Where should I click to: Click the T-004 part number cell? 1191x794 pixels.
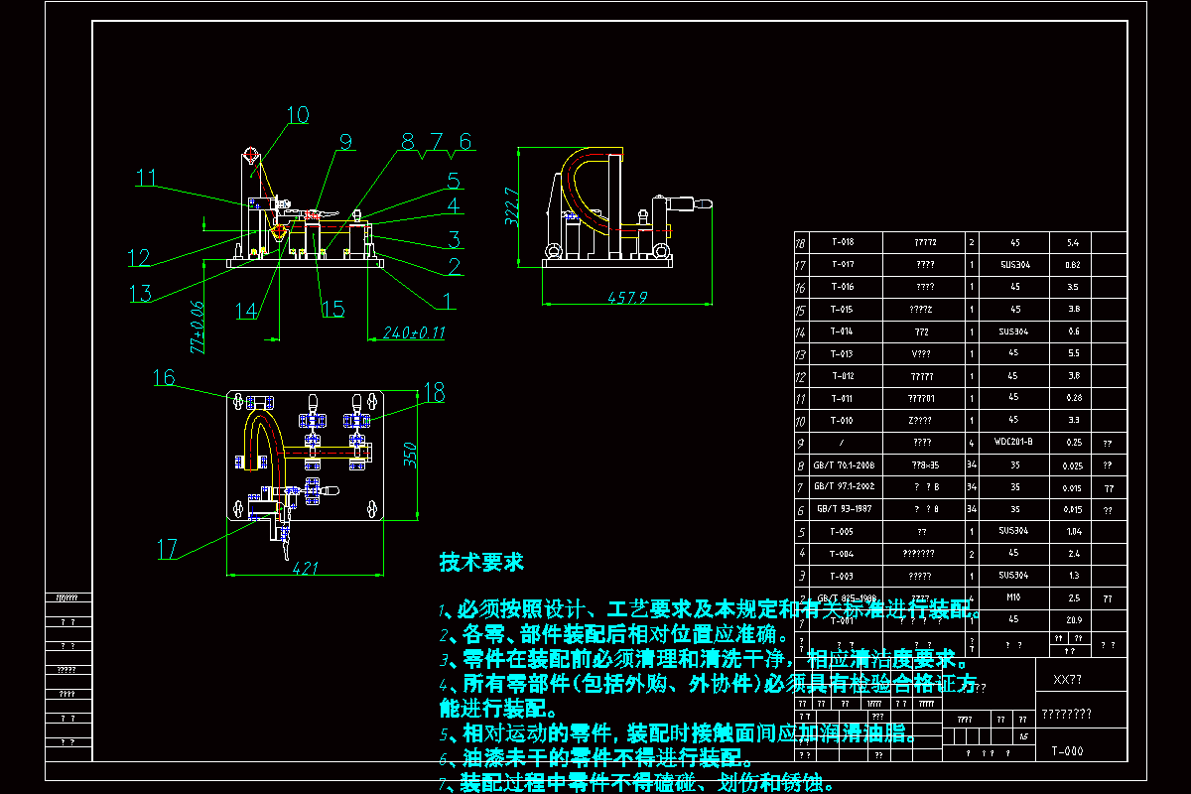[841, 554]
